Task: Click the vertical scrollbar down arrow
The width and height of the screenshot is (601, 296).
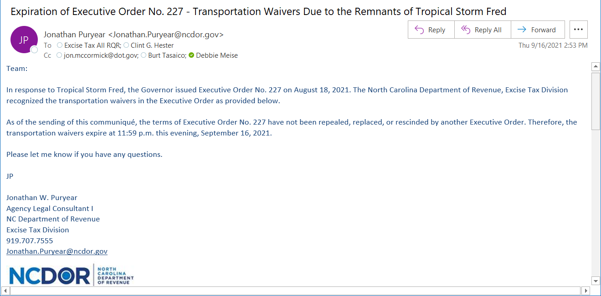Action: coord(596,281)
